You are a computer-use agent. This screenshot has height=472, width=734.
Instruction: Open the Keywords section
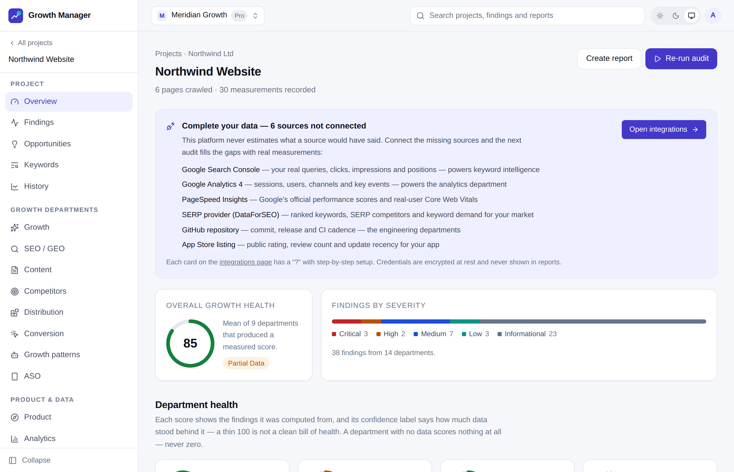[69, 165]
